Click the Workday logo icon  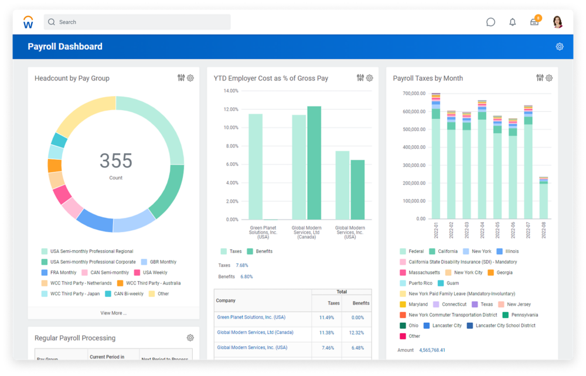pos(28,22)
